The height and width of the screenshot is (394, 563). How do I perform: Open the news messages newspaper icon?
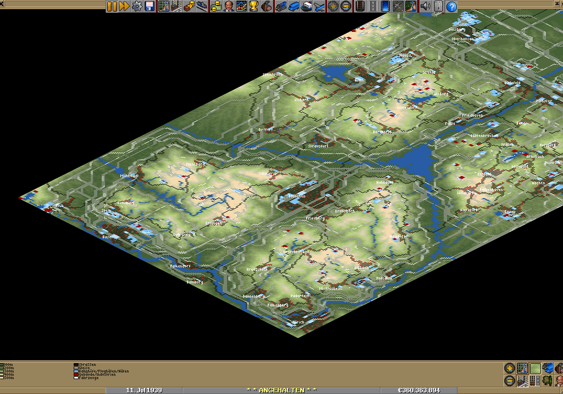point(438,7)
